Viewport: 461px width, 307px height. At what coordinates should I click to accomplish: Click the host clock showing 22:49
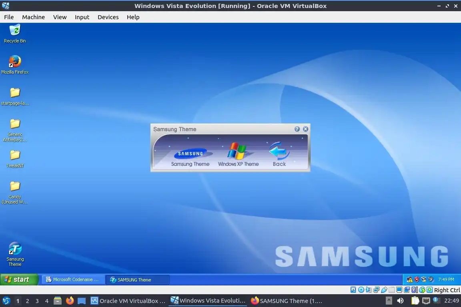(x=451, y=301)
